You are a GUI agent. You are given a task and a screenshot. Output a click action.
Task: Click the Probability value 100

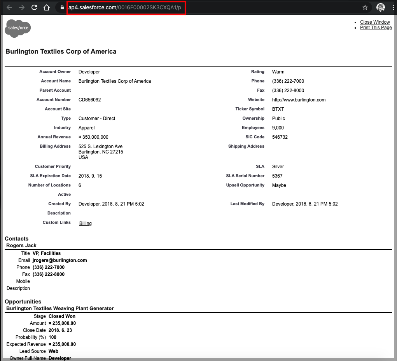(52, 337)
